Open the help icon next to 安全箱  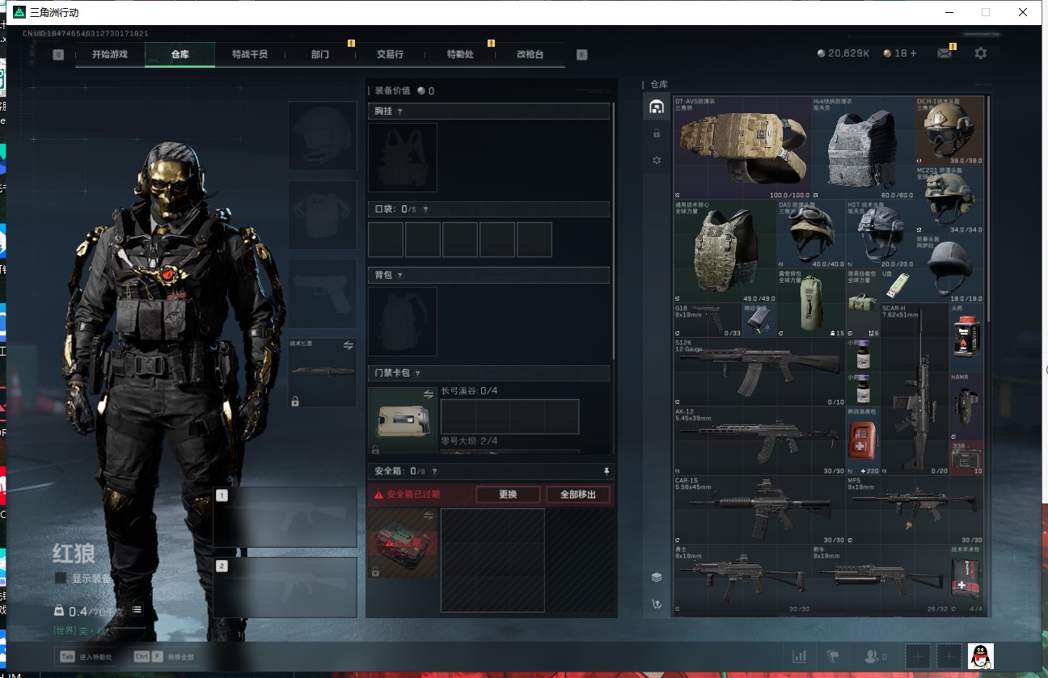pyautogui.click(x=434, y=471)
